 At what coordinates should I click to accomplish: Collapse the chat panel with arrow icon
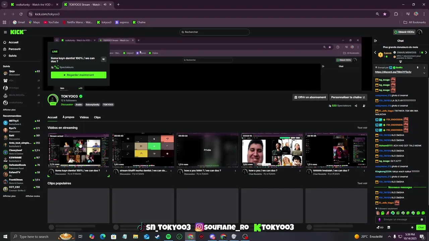375,41
